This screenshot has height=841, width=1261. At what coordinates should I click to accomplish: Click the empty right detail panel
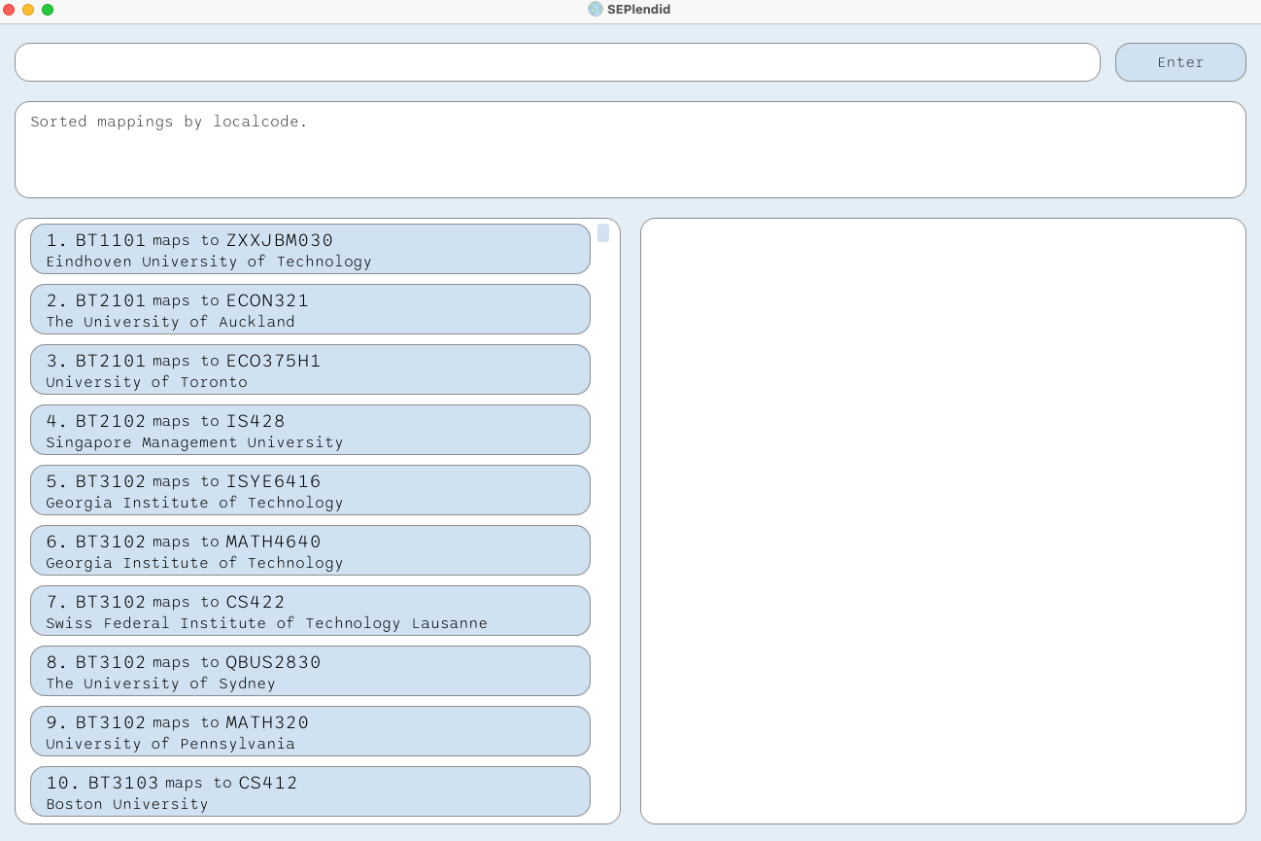point(943,521)
